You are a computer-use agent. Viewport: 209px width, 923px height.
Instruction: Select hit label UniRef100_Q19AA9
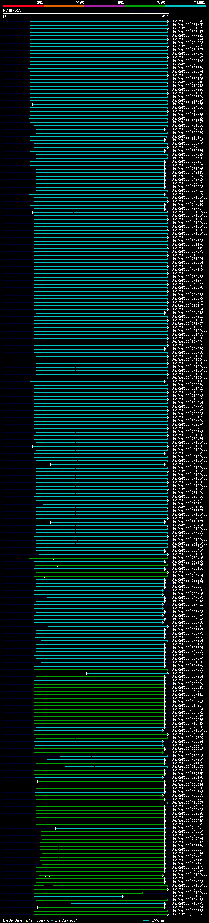[x=187, y=392]
